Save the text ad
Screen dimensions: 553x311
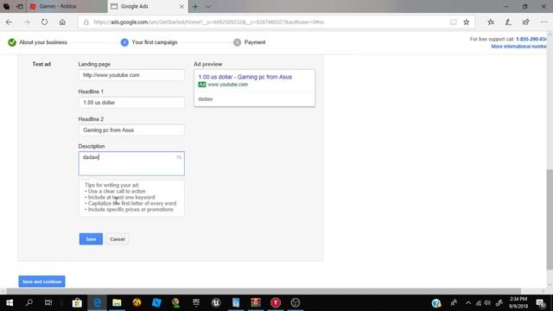91,239
